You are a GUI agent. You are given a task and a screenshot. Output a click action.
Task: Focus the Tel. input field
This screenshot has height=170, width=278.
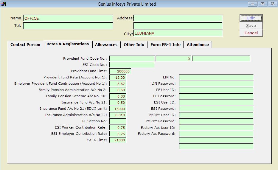click(x=68, y=26)
